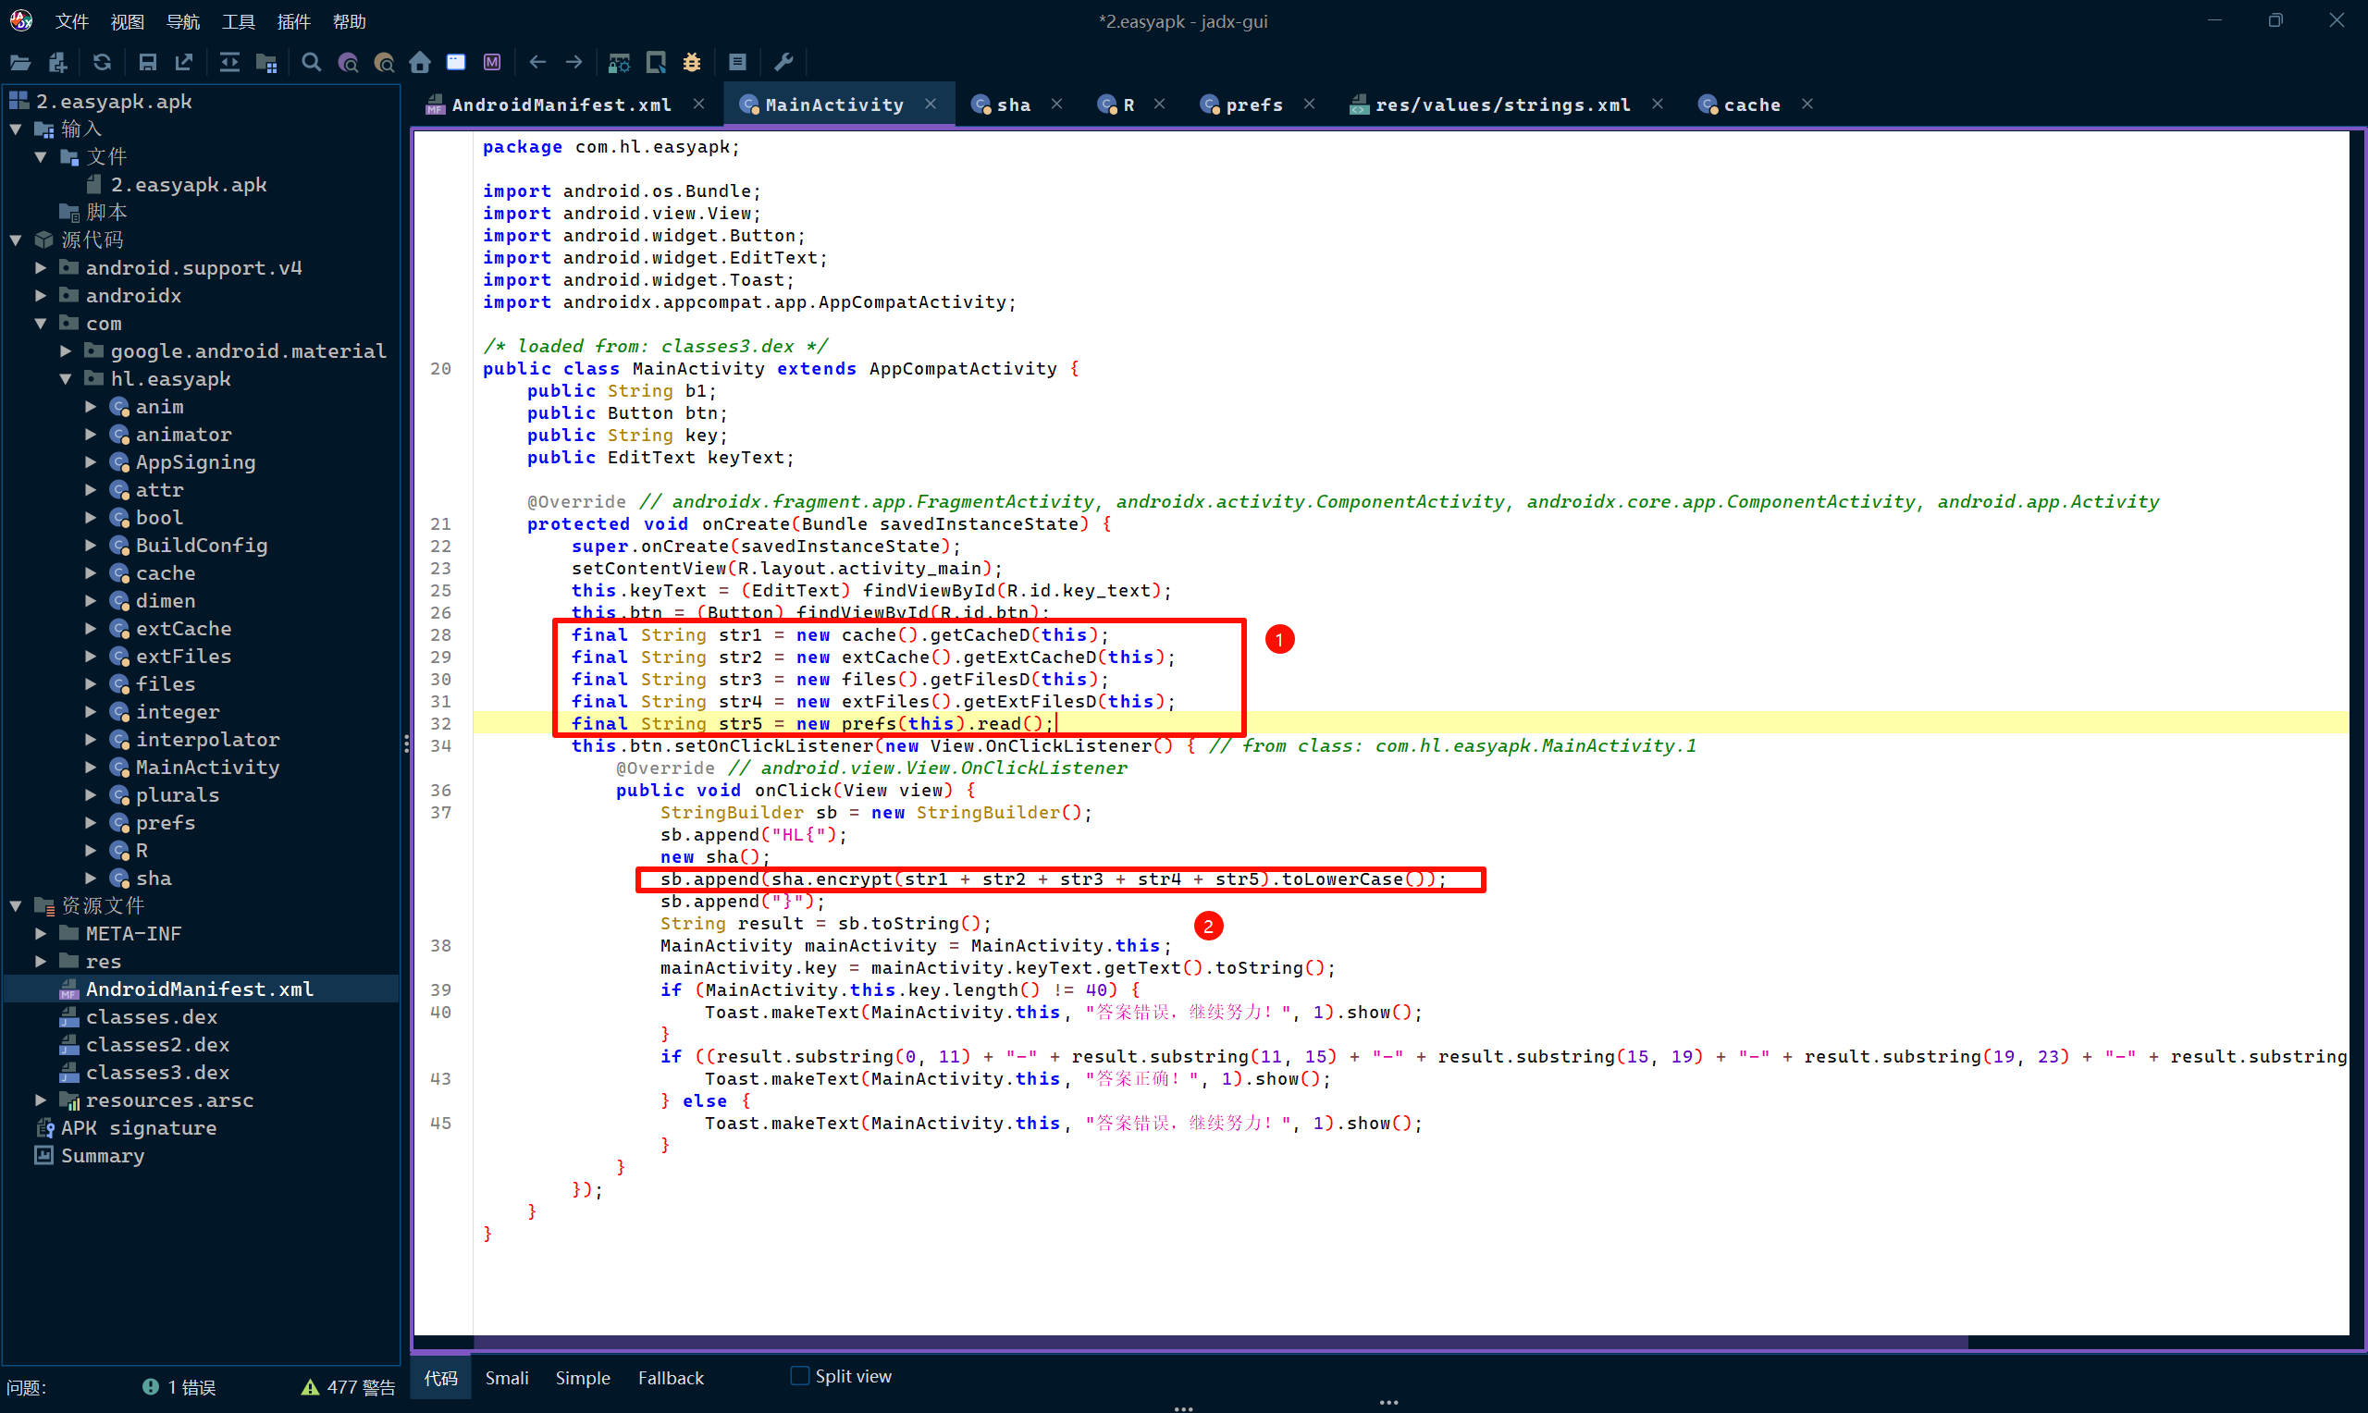The width and height of the screenshot is (2368, 1413).
Task: Collapse the 资源文件 tree node
Action: coord(16,905)
